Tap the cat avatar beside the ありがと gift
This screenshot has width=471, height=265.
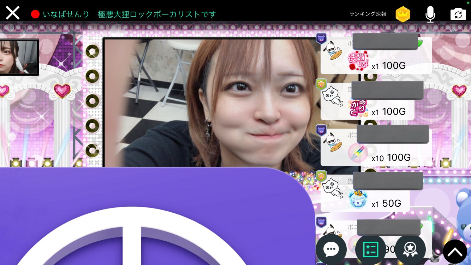[x=332, y=97]
